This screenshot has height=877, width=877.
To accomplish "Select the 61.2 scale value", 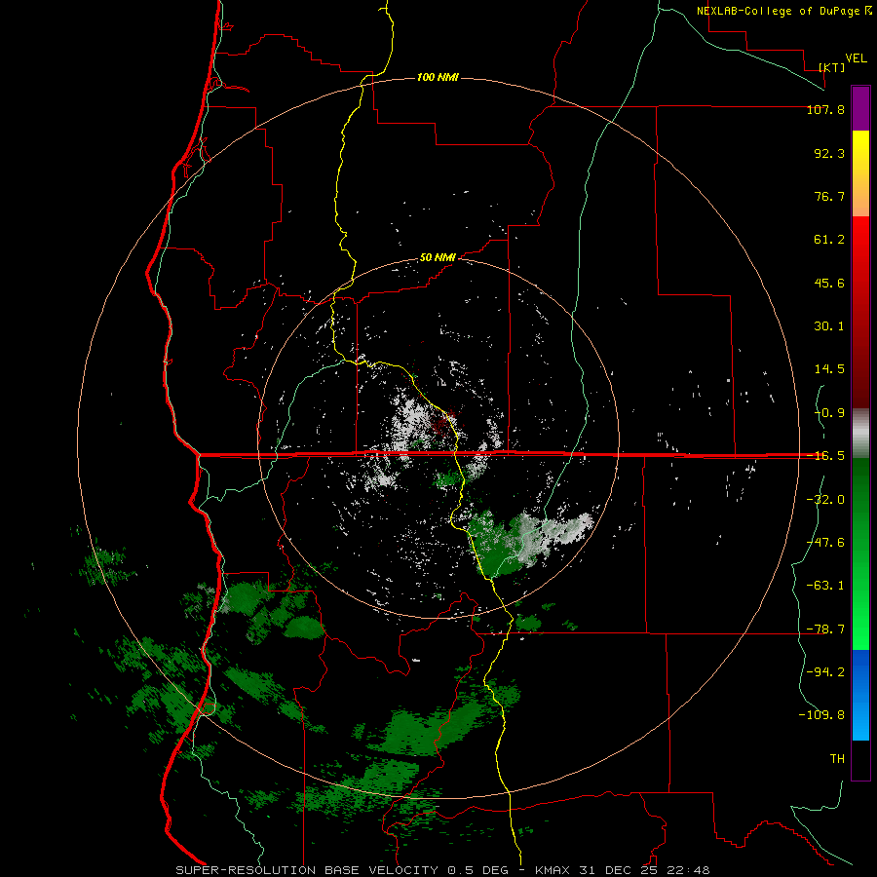I will tap(829, 240).
